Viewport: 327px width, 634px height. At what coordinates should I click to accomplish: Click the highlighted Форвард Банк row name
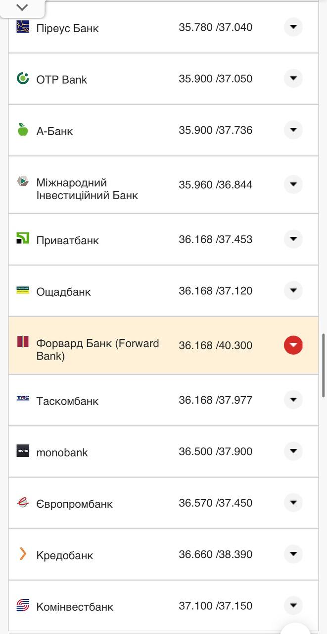(x=97, y=349)
